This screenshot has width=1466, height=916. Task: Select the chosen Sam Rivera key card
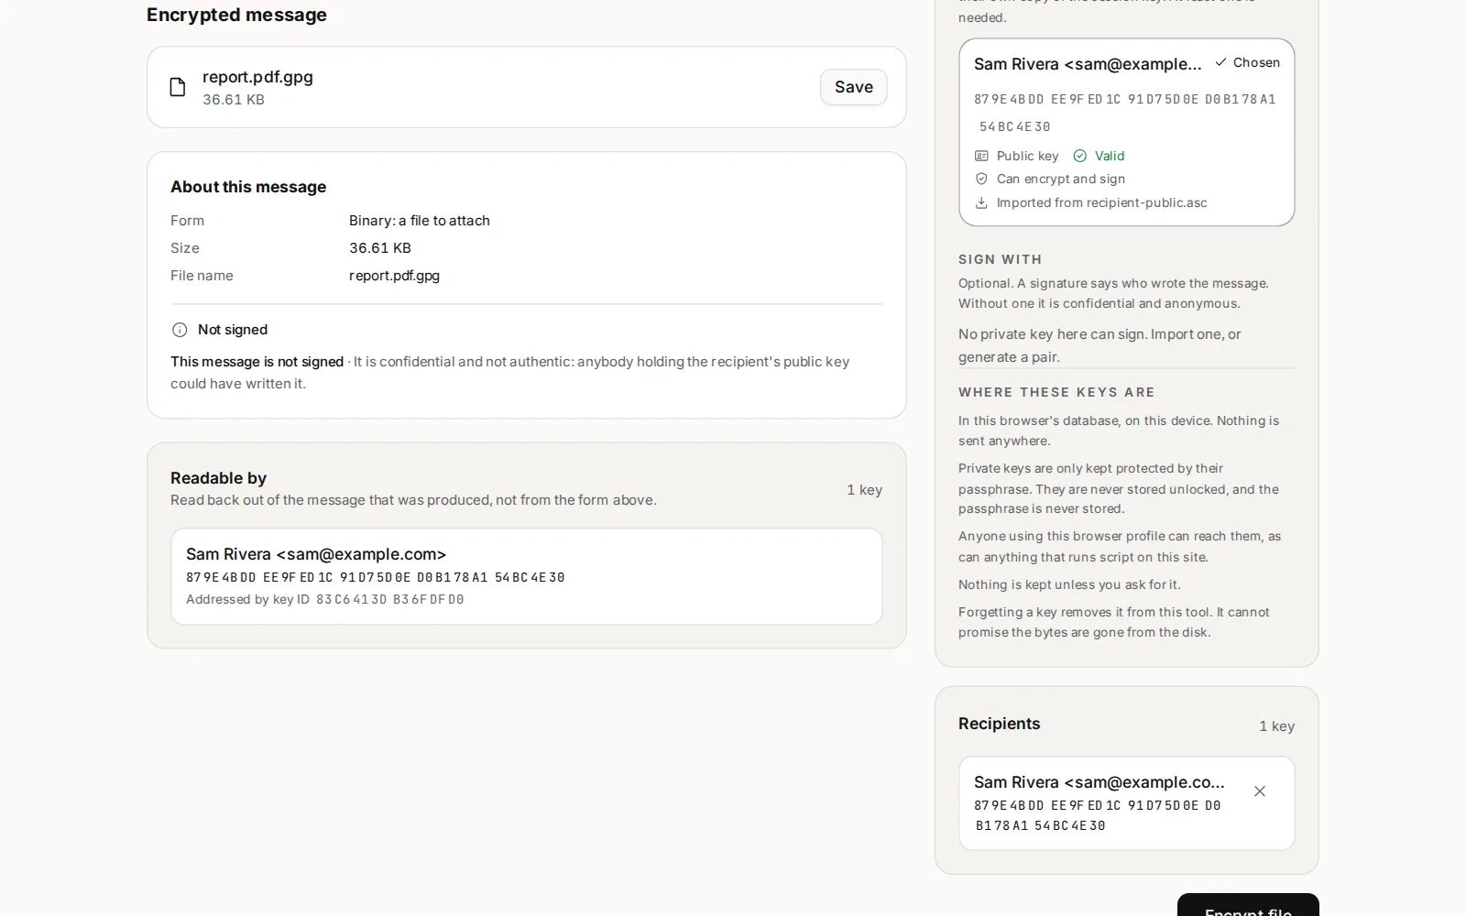(1126, 132)
